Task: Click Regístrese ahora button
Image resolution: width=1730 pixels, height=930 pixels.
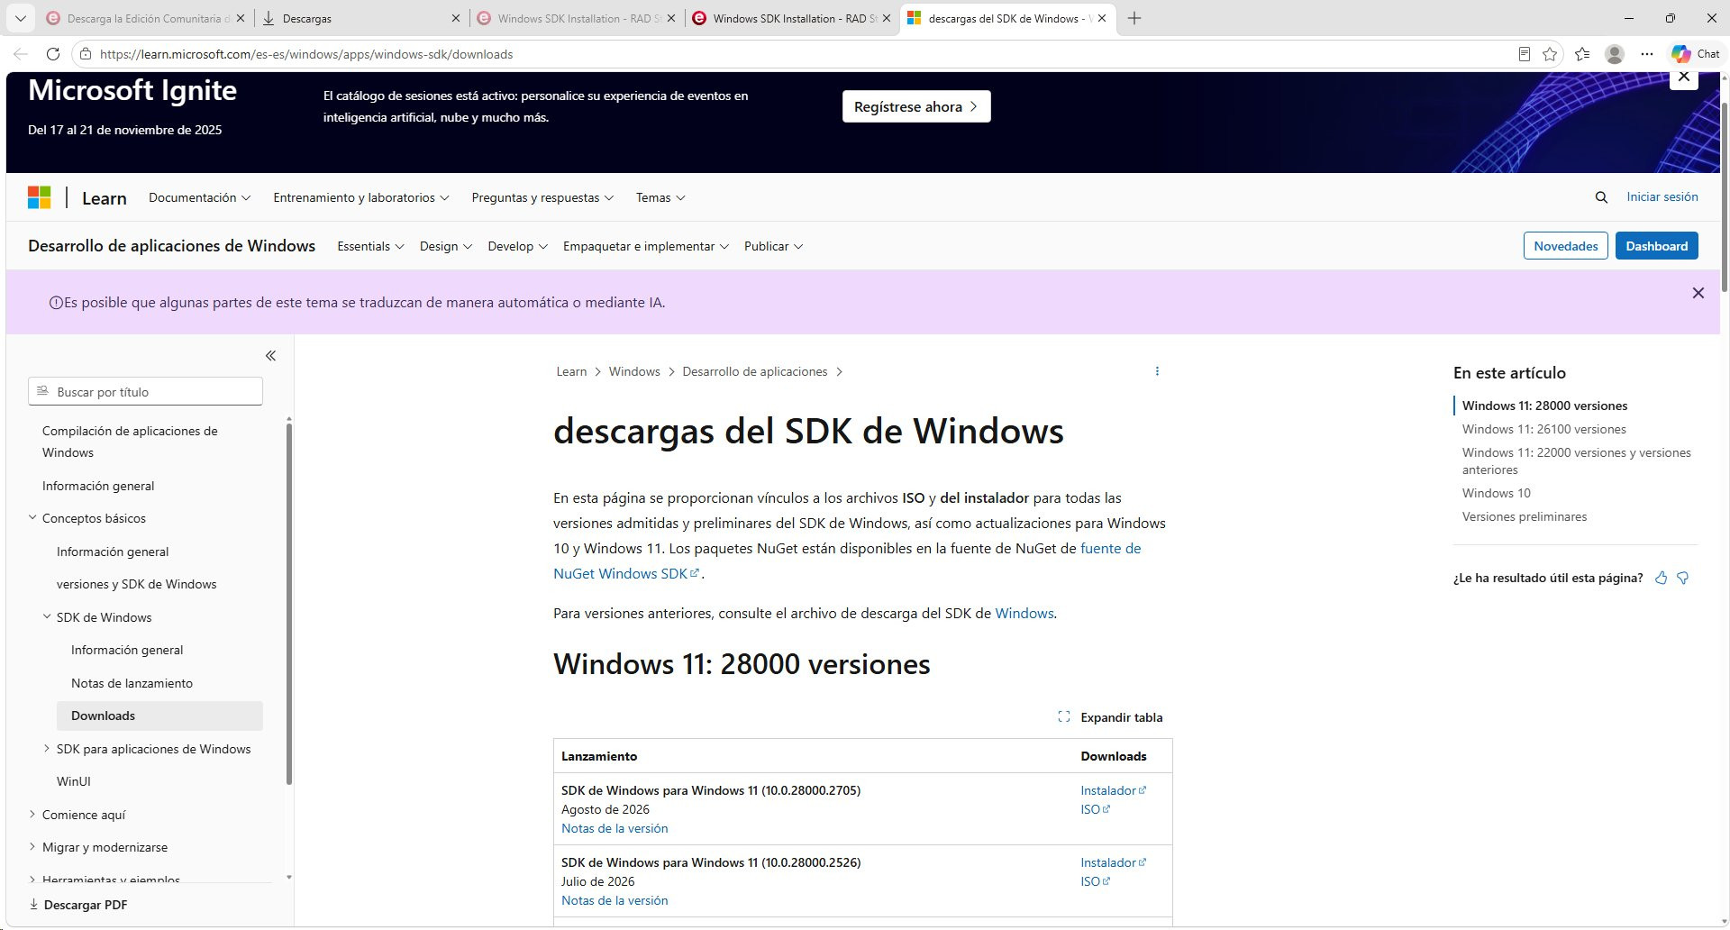Action: [916, 106]
